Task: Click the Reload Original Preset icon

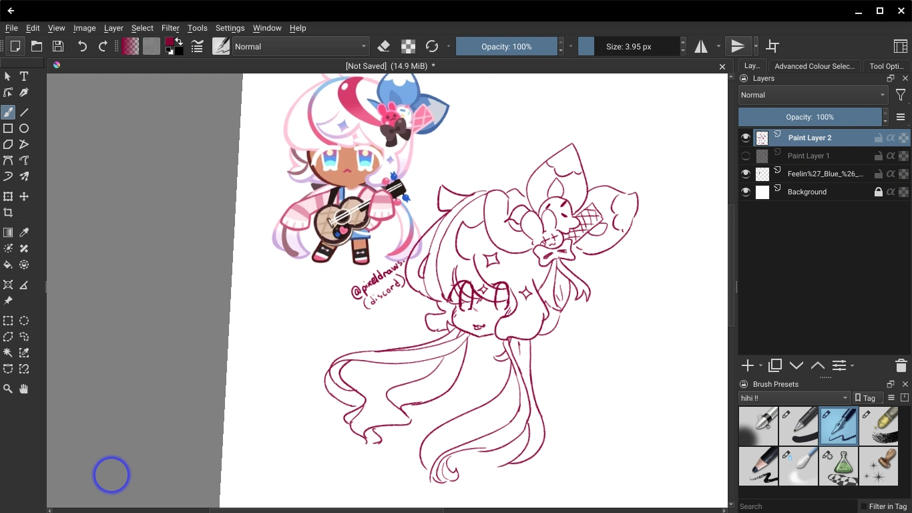Action: pyautogui.click(x=431, y=46)
